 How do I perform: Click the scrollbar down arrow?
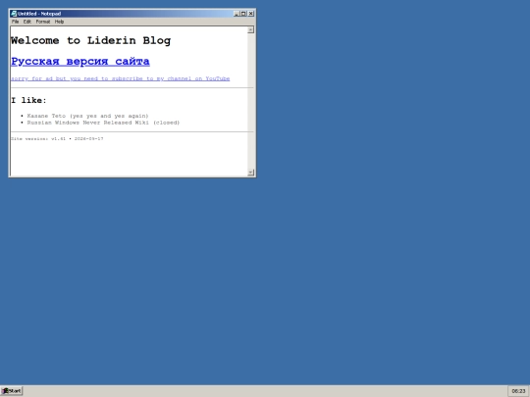tap(250, 173)
